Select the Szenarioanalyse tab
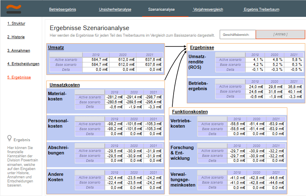Viewport: 306px width, 196px height. 161,9
